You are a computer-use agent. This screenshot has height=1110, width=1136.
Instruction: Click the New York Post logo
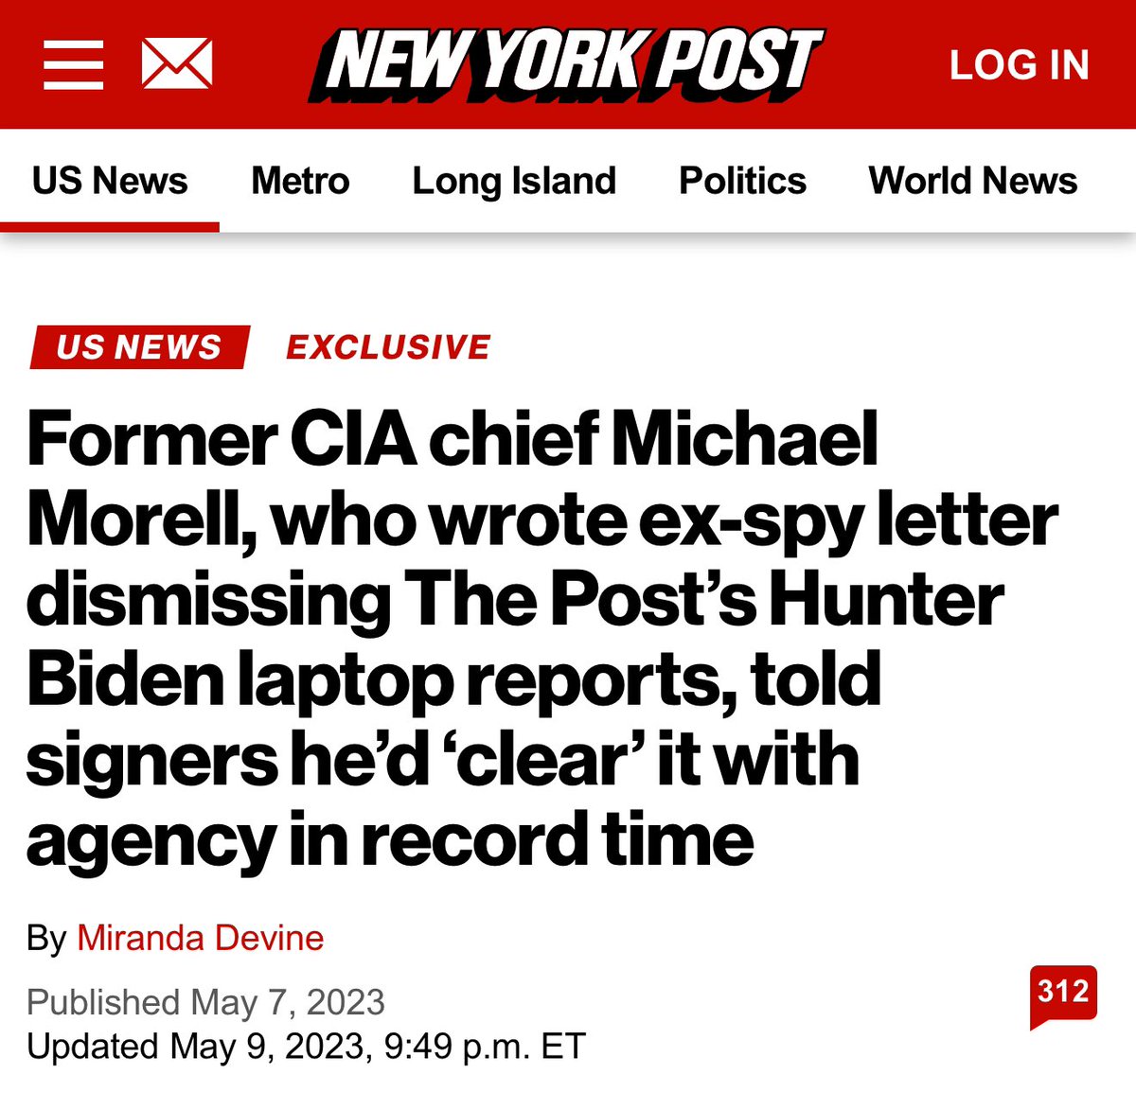(x=566, y=64)
